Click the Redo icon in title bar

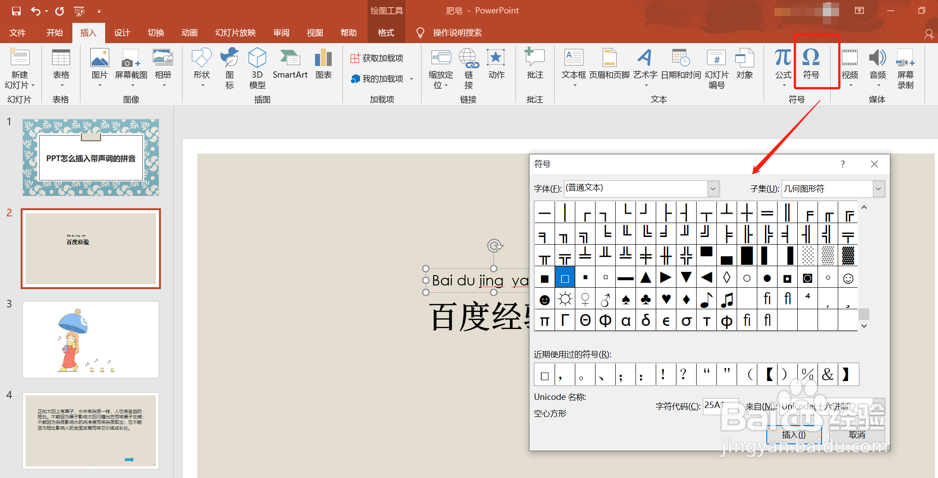click(60, 11)
